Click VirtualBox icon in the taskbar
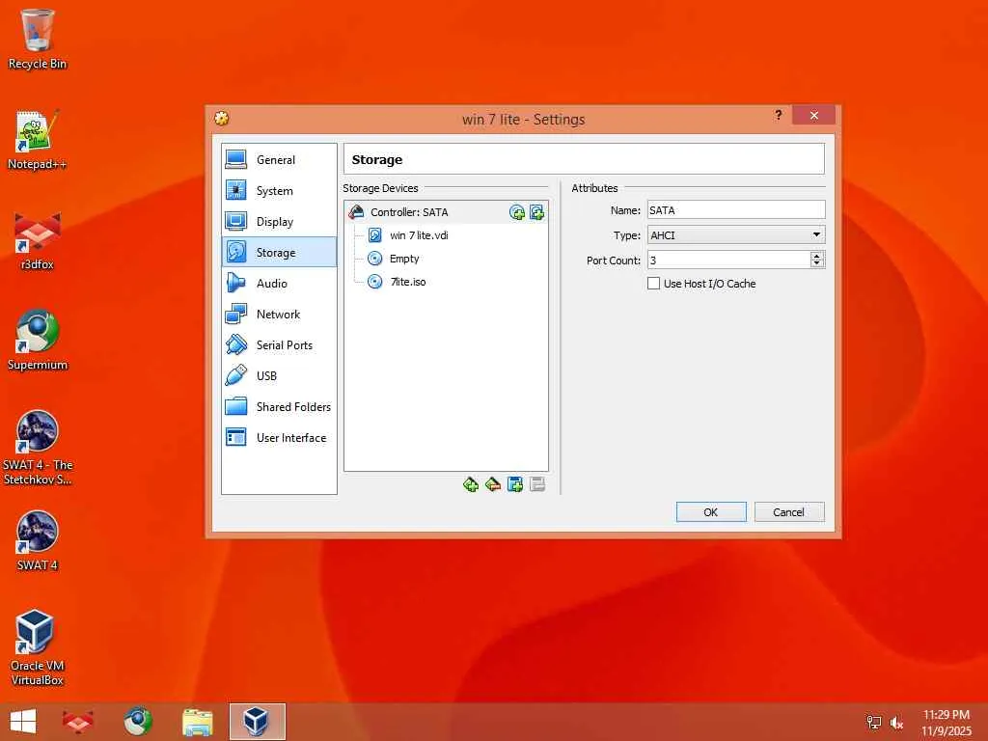This screenshot has height=741, width=988. coord(257,722)
